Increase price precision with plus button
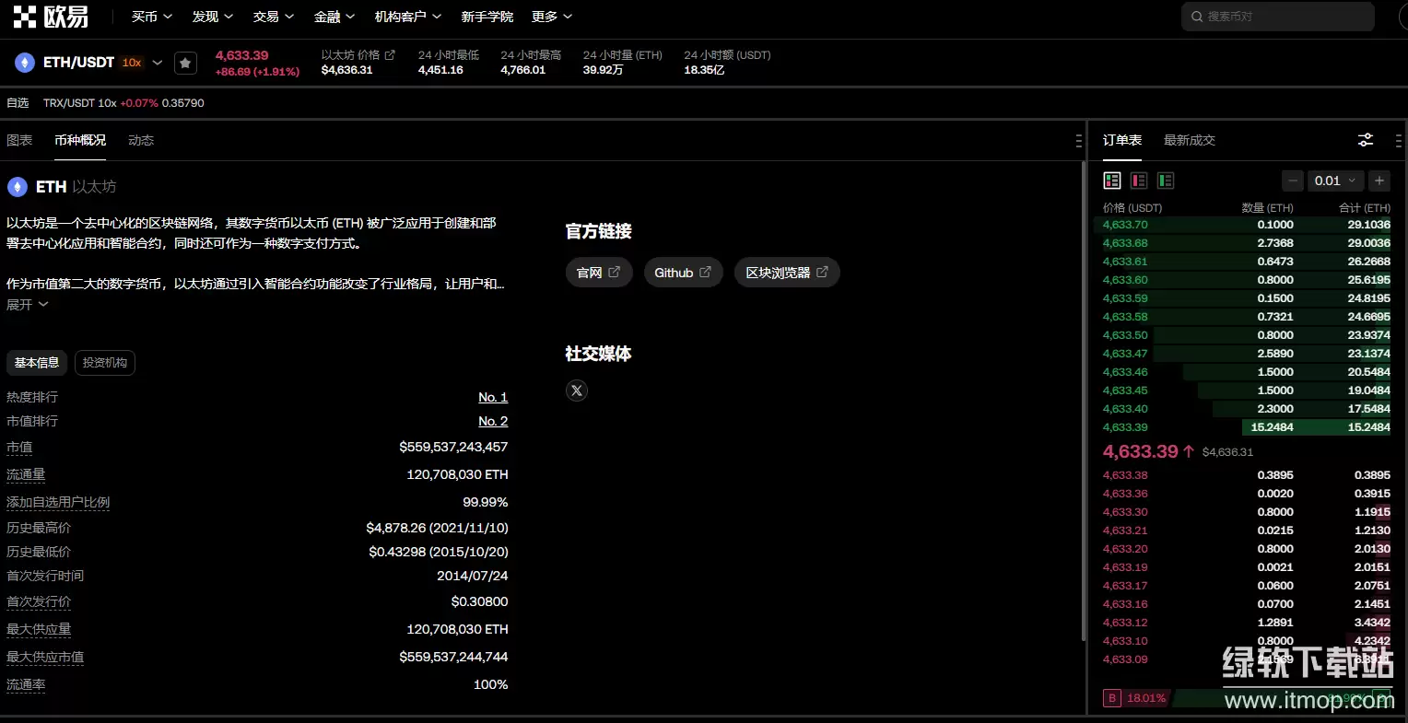 coord(1379,181)
